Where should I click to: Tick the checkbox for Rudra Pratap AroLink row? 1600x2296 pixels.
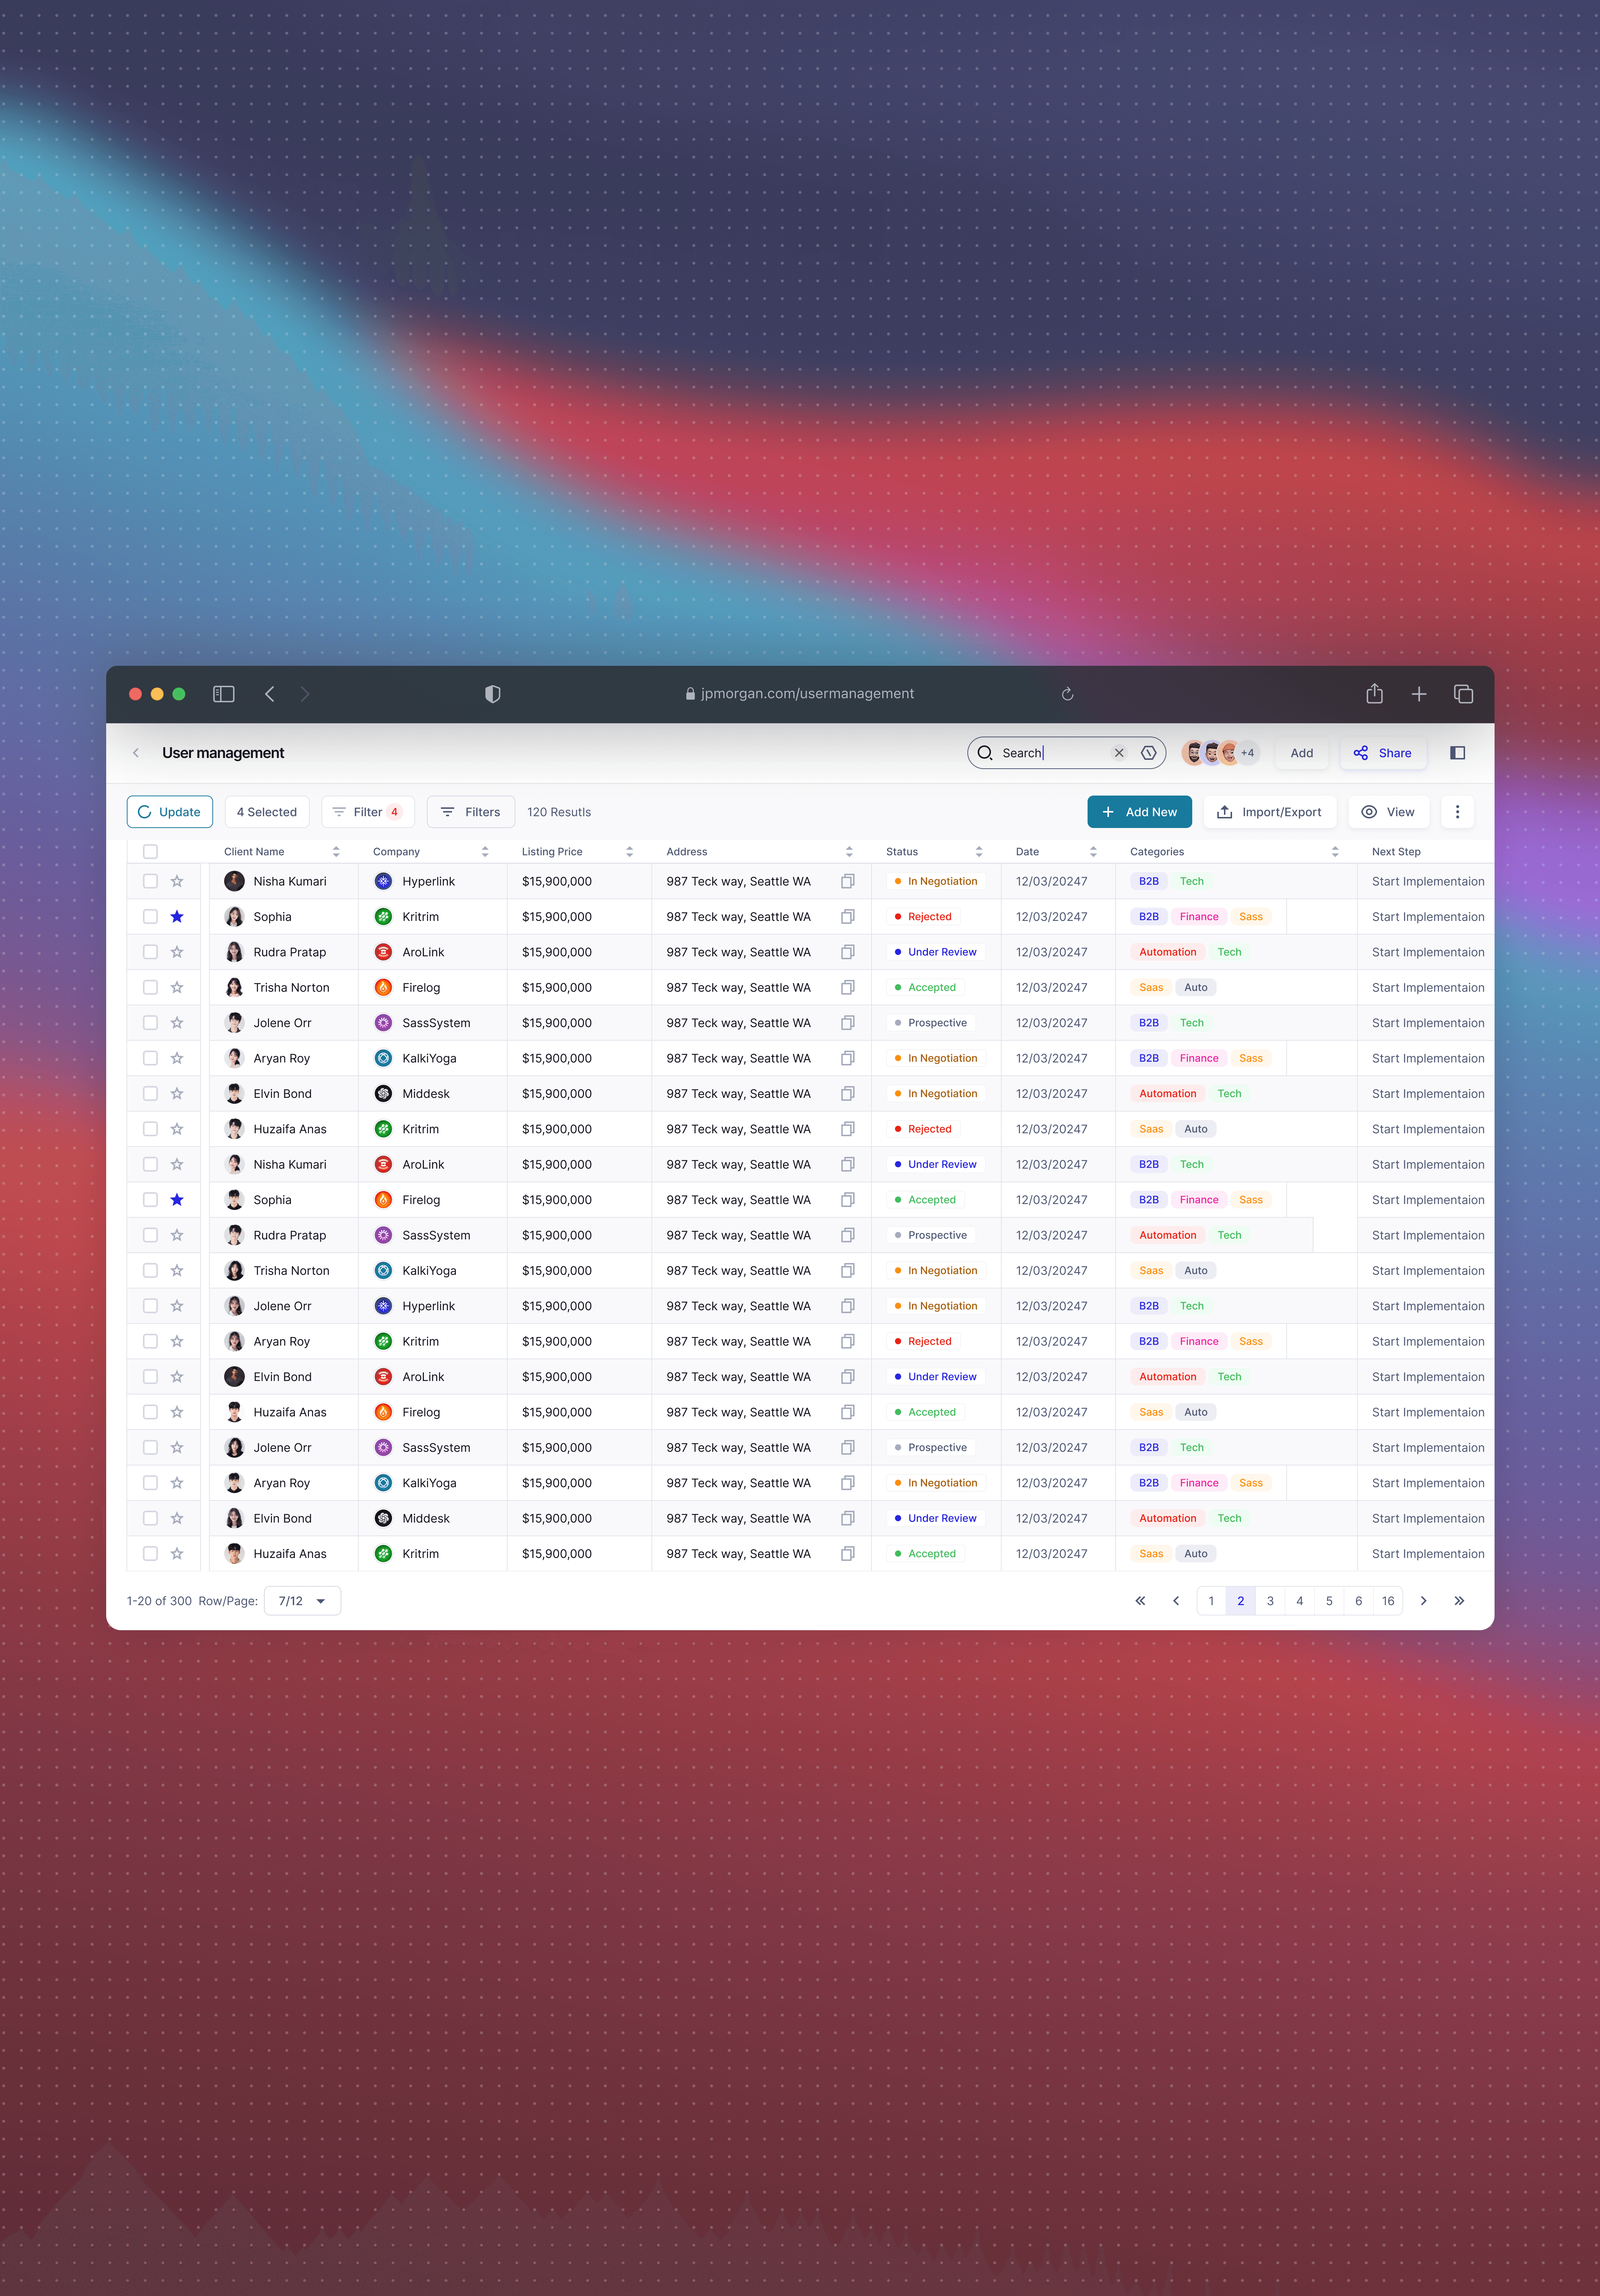point(150,952)
